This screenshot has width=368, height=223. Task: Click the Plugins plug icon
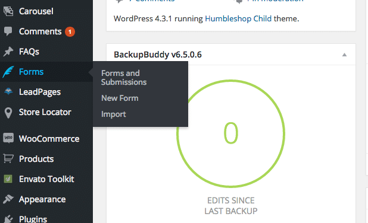(x=8, y=219)
